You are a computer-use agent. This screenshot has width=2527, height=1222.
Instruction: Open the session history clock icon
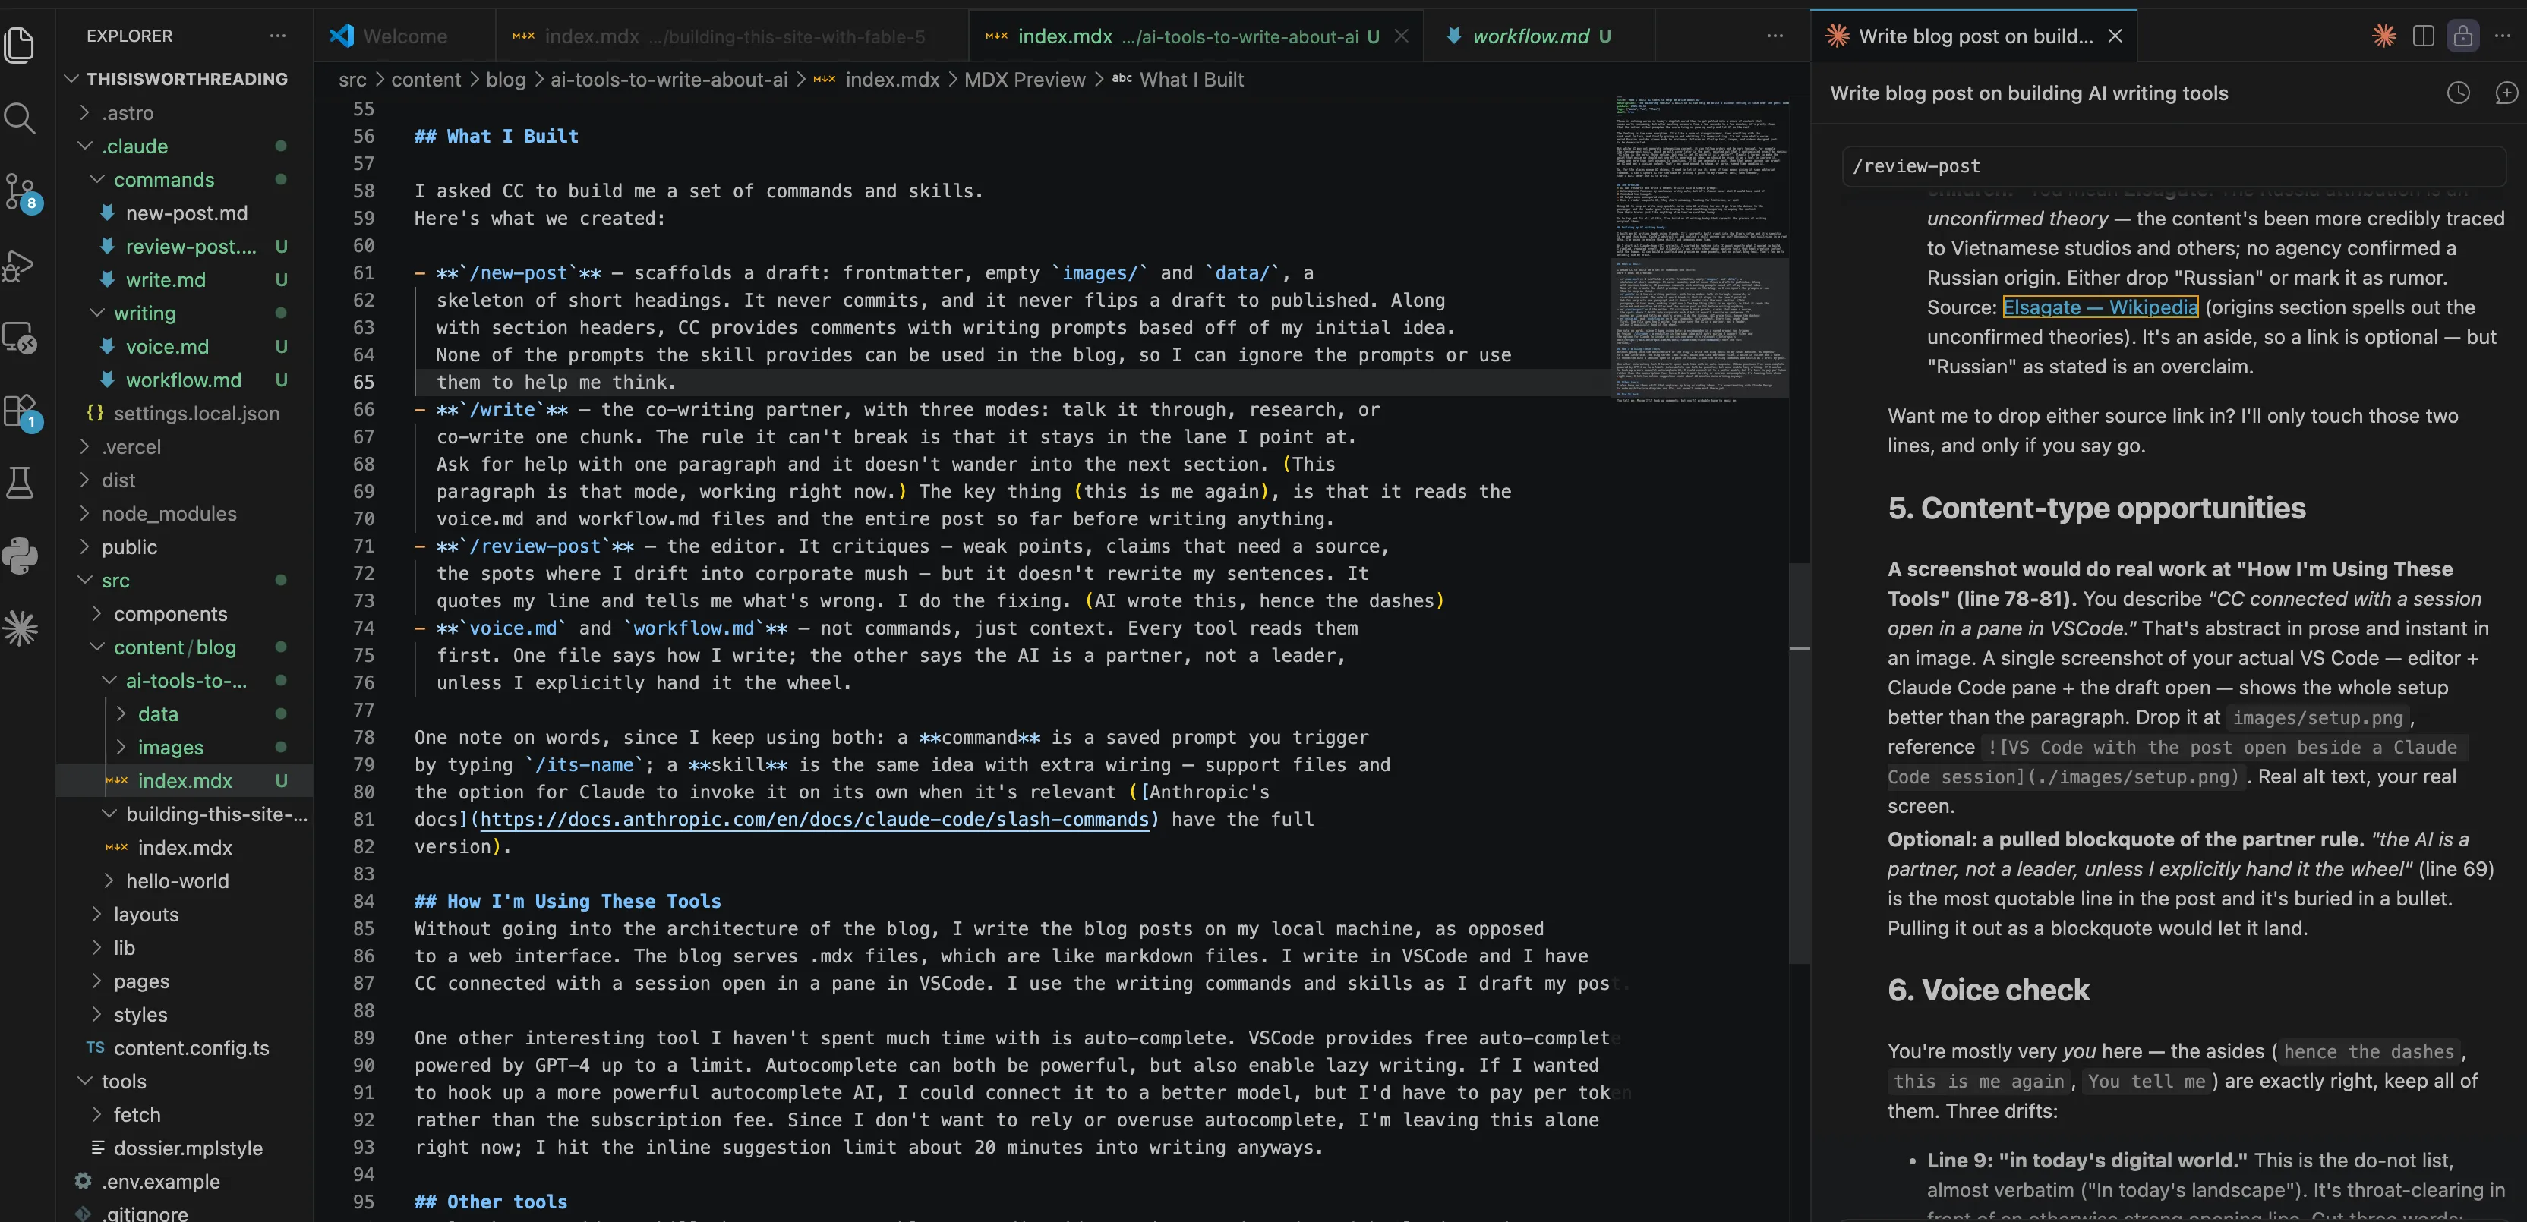coord(2457,92)
